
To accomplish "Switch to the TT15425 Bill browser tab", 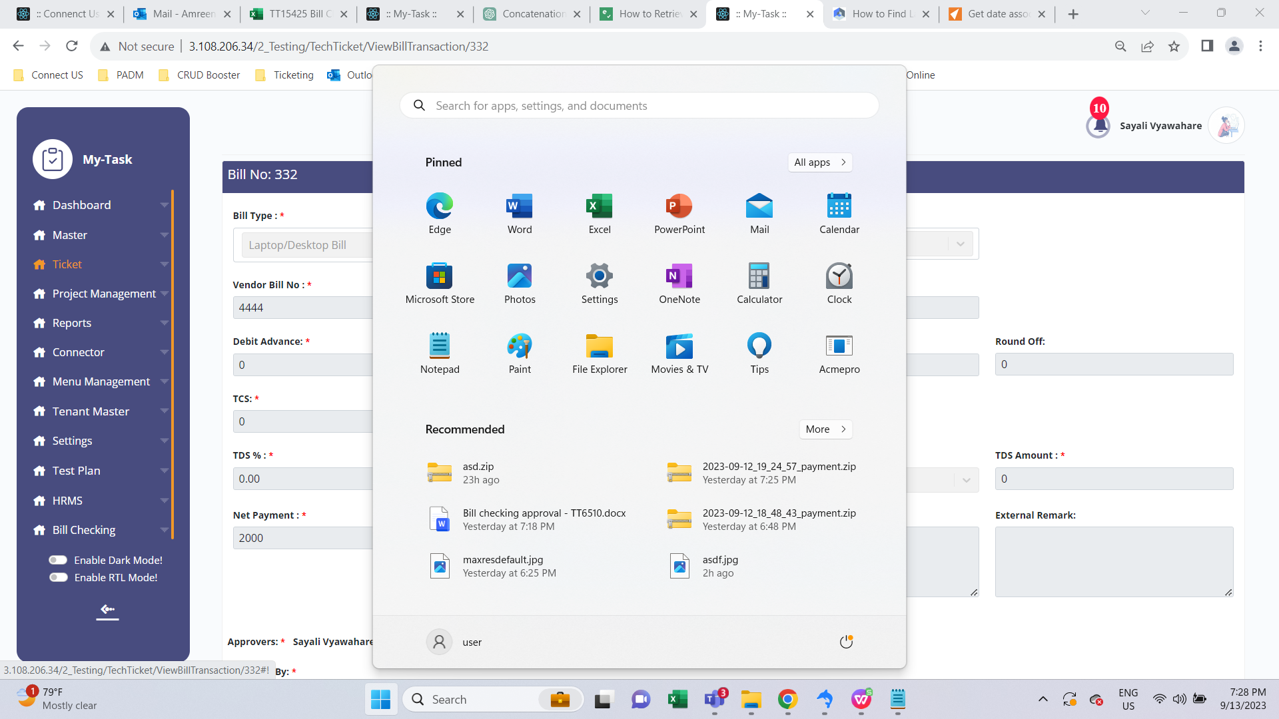I will tap(297, 14).
